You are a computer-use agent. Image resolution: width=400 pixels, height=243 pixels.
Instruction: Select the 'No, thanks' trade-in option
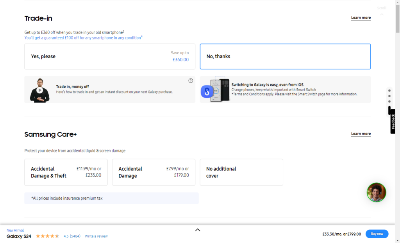285,57
